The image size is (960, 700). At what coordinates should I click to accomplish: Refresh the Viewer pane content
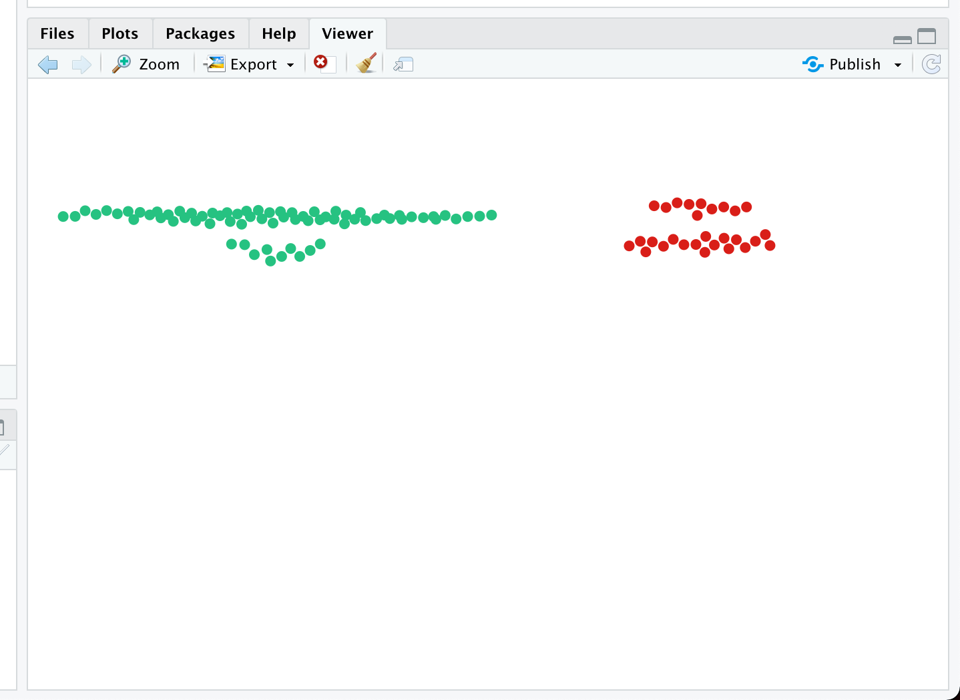click(931, 63)
